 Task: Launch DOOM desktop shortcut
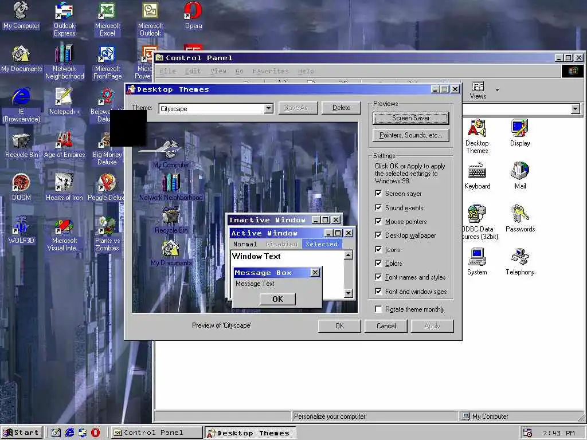pos(21,187)
